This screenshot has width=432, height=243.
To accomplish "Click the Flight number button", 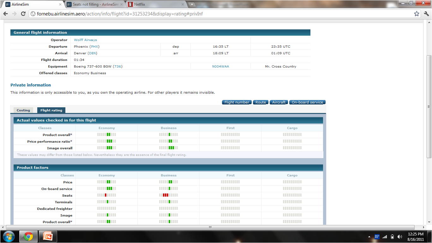I will [x=237, y=102].
